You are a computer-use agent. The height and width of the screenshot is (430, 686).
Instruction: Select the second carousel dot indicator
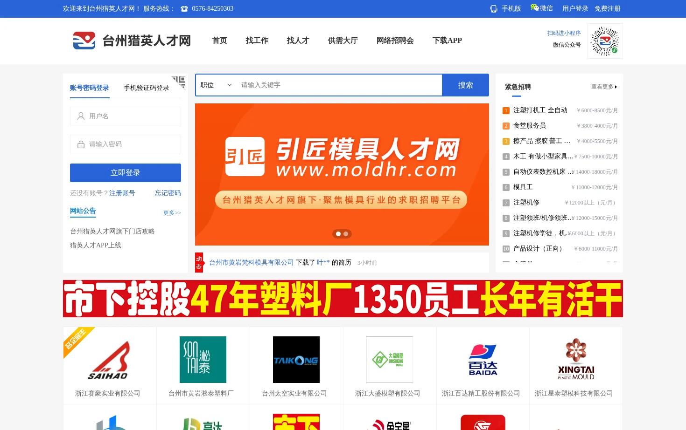point(346,234)
